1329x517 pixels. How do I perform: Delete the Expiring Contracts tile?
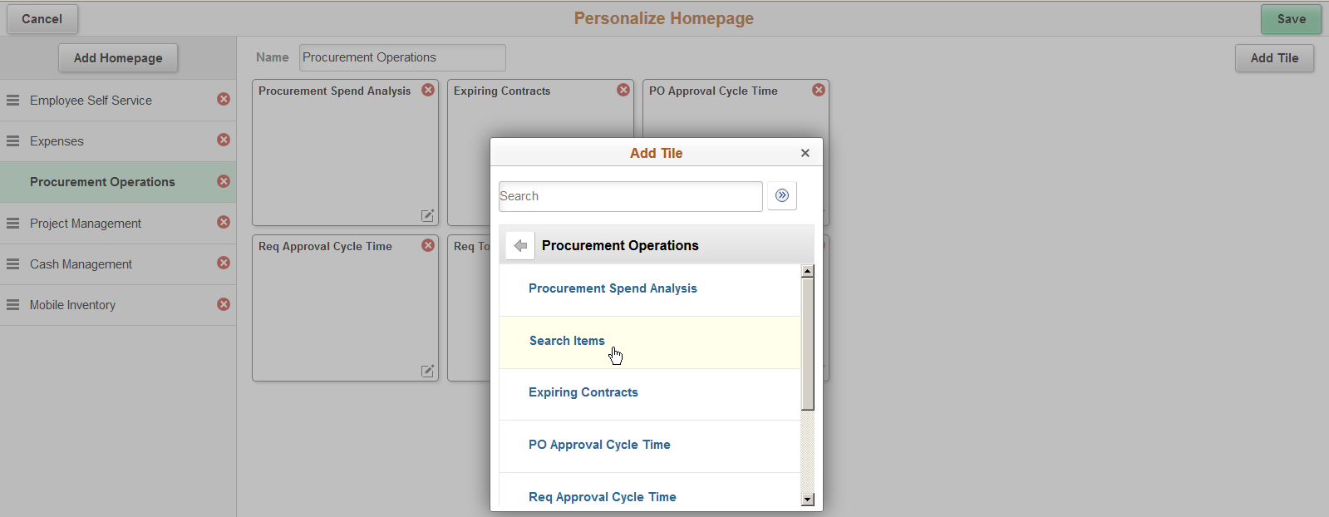click(623, 90)
